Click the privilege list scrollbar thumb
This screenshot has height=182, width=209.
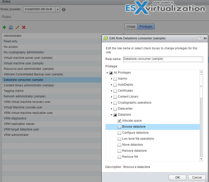[x=201, y=86]
